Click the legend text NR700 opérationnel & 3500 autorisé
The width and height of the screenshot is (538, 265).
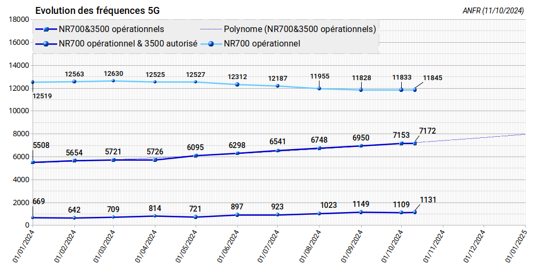129,44
